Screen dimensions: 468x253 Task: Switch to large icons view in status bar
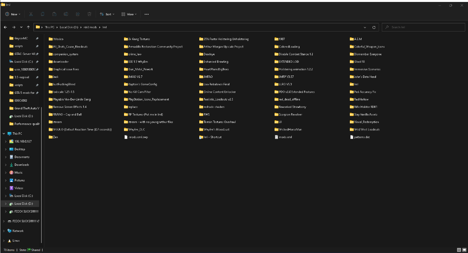[464, 250]
